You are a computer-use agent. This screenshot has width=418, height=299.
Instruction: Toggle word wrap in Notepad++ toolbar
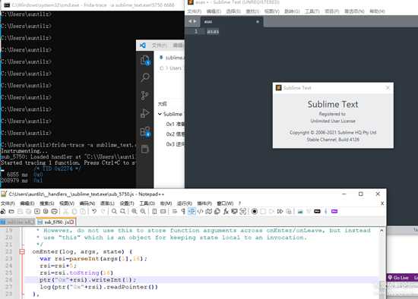tap(174, 212)
